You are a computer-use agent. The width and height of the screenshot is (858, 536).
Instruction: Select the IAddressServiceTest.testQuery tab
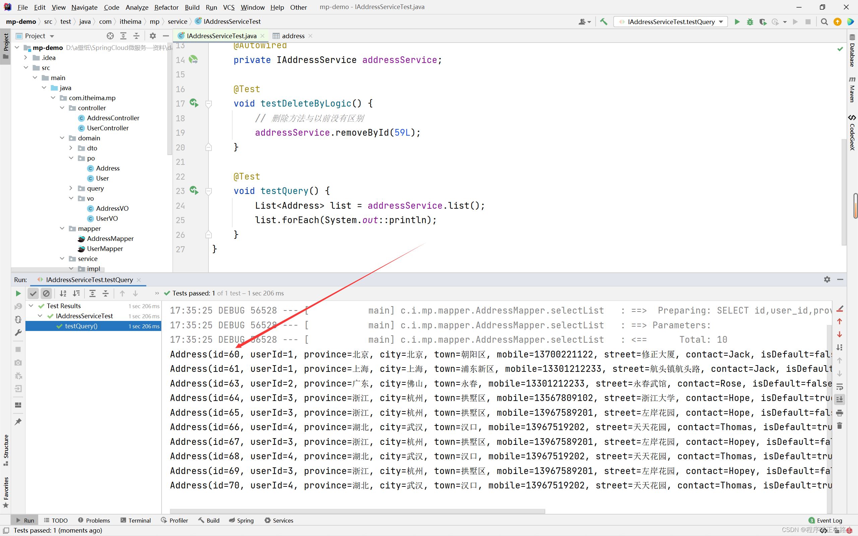coord(89,280)
